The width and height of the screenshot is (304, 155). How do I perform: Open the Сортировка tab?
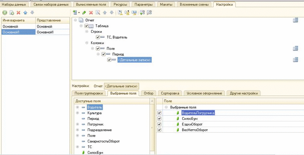[170, 93]
